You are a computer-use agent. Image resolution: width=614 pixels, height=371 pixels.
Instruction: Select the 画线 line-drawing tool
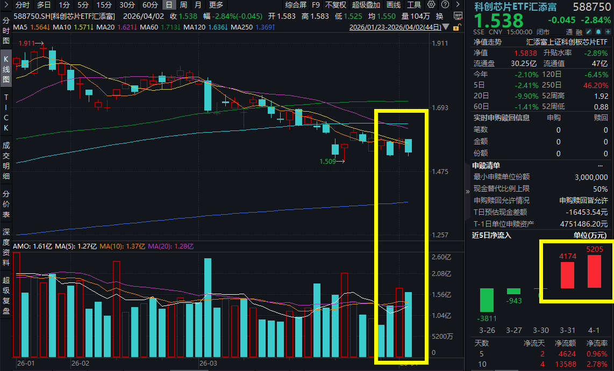click(394, 5)
